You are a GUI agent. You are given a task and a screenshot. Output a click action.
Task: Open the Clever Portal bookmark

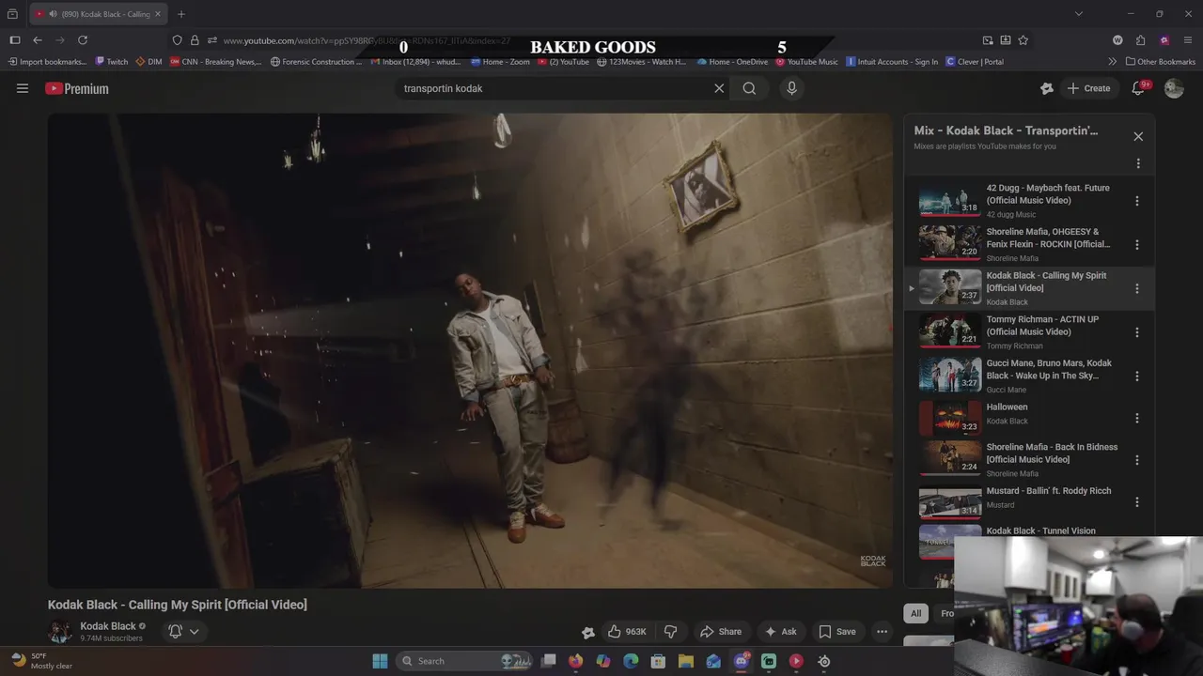(x=975, y=62)
